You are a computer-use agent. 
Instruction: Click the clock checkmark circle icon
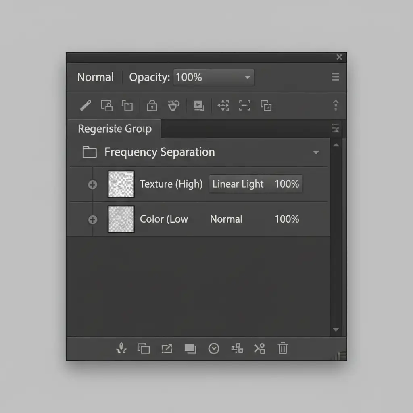click(214, 348)
